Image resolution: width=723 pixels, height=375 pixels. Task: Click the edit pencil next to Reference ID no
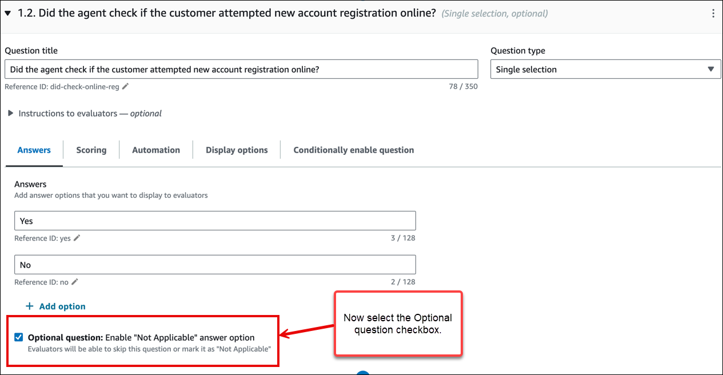(x=75, y=282)
